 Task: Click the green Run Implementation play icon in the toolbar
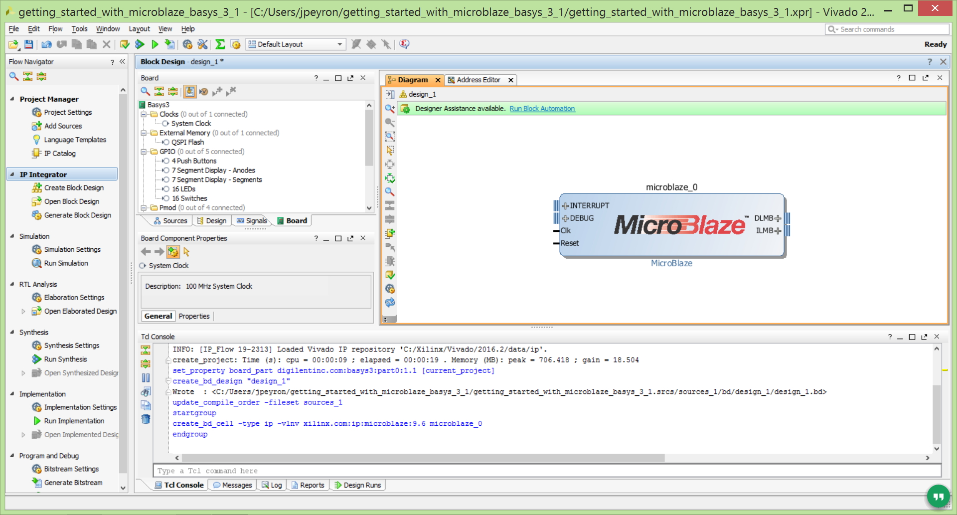click(x=155, y=44)
